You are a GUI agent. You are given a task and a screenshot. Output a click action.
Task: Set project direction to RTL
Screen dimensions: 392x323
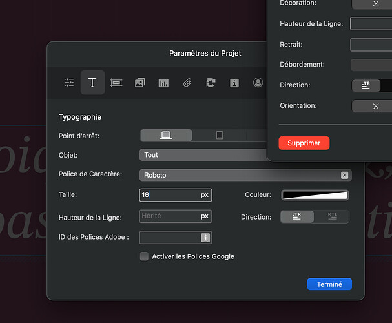332,216
